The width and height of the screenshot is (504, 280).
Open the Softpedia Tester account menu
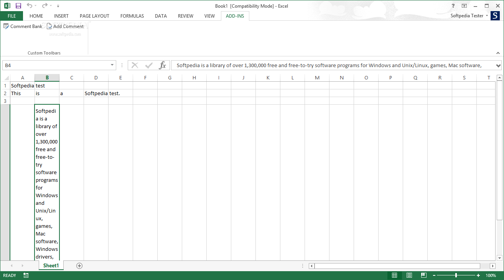[x=469, y=16]
